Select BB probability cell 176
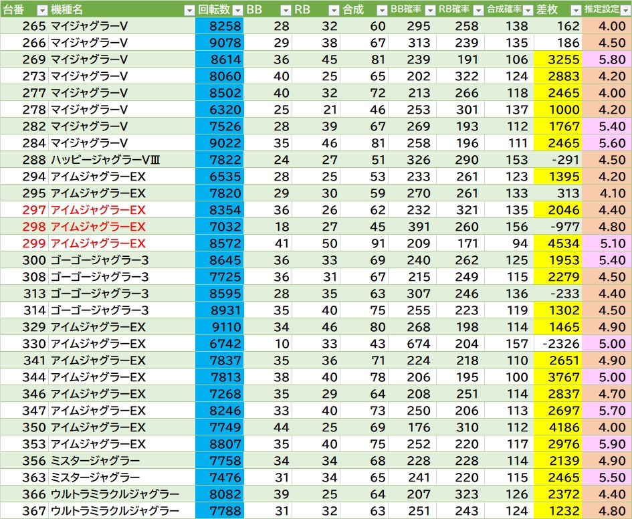The height and width of the screenshot is (519, 632). point(413,427)
